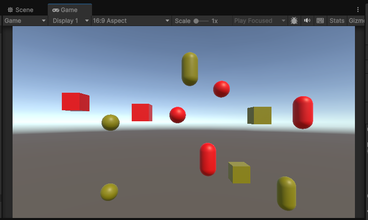Switch to the Scene tab

[x=21, y=10]
